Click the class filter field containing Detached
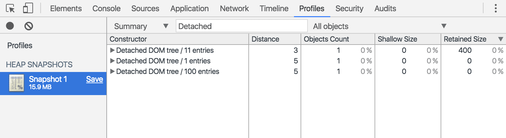The width and height of the screenshot is (506, 138). click(x=241, y=26)
